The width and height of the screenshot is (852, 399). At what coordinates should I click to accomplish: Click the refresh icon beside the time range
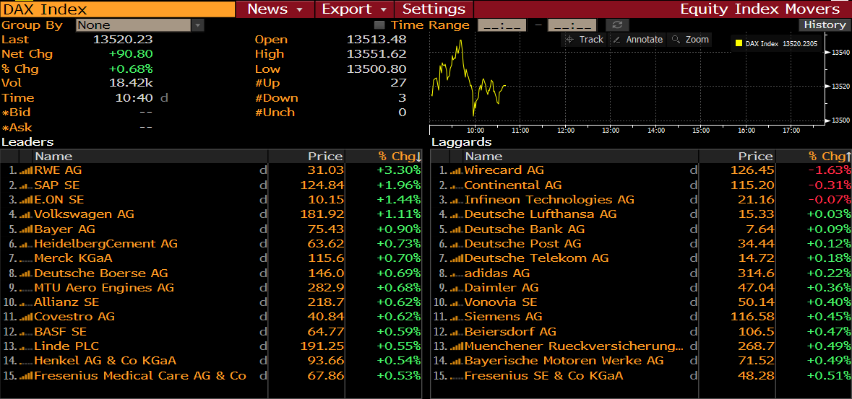(x=617, y=25)
